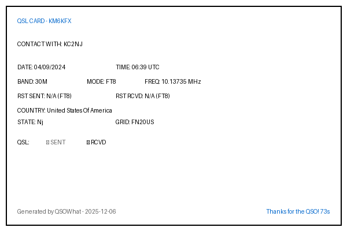Viewport: 347px width, 231px height.
Task: Select the FREQ 10.13735 MHz value
Action: (x=172, y=81)
